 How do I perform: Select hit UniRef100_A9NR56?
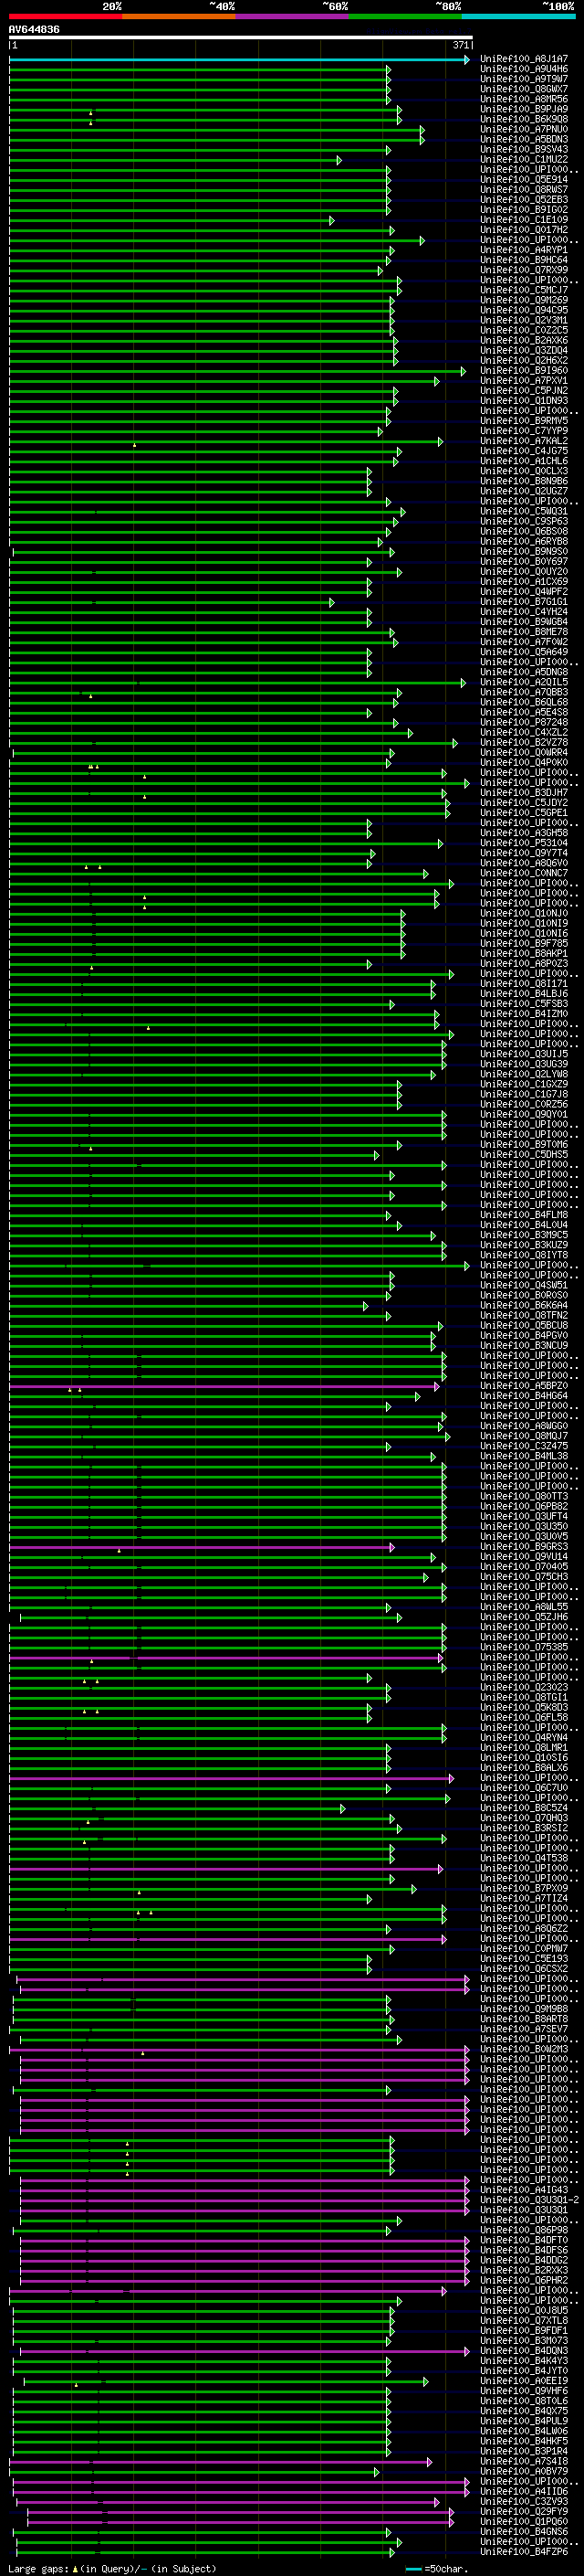click(524, 99)
